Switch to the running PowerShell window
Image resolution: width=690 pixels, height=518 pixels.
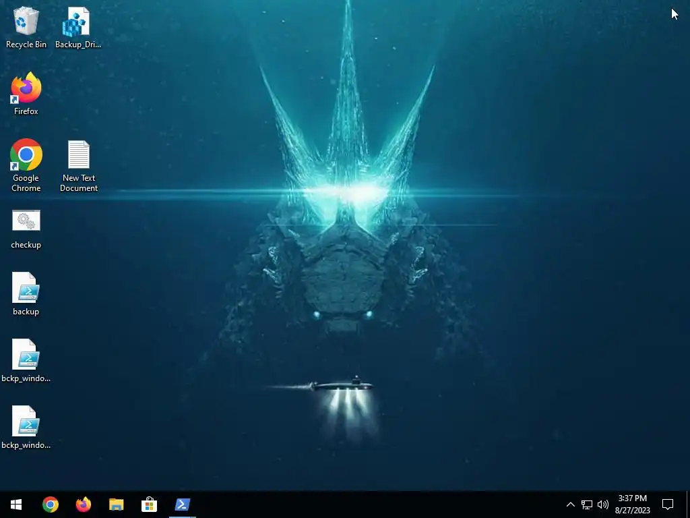tap(182, 505)
